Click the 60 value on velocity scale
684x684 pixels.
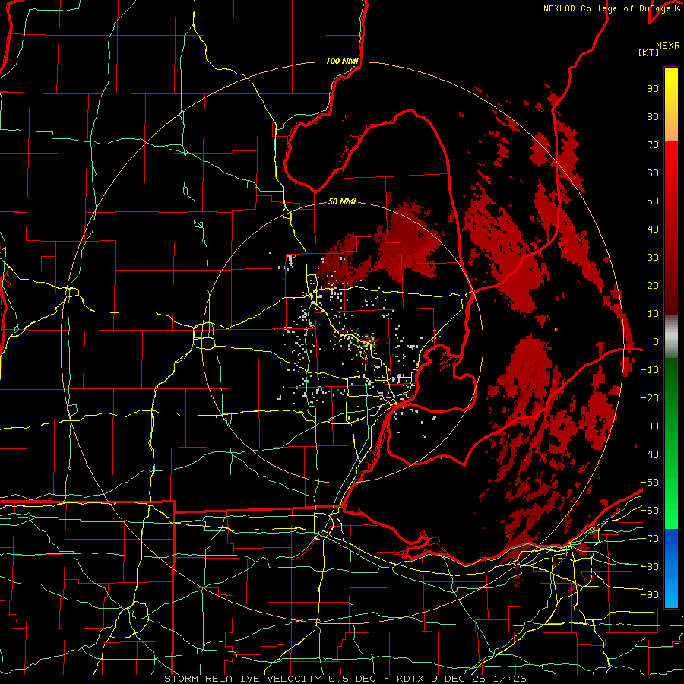653,173
